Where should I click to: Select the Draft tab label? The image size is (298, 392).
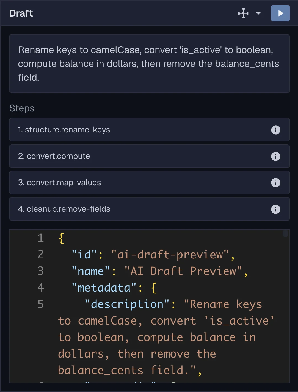click(x=21, y=13)
